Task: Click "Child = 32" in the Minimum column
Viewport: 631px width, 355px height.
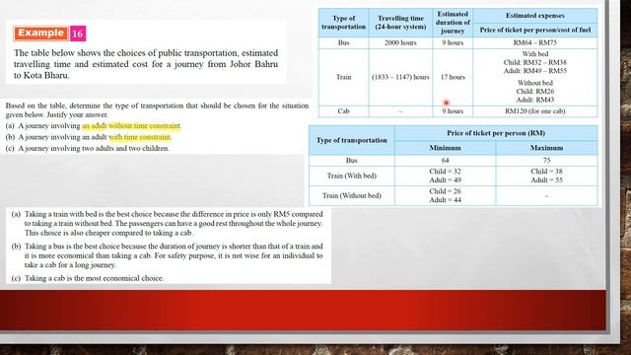Action: 445,172
